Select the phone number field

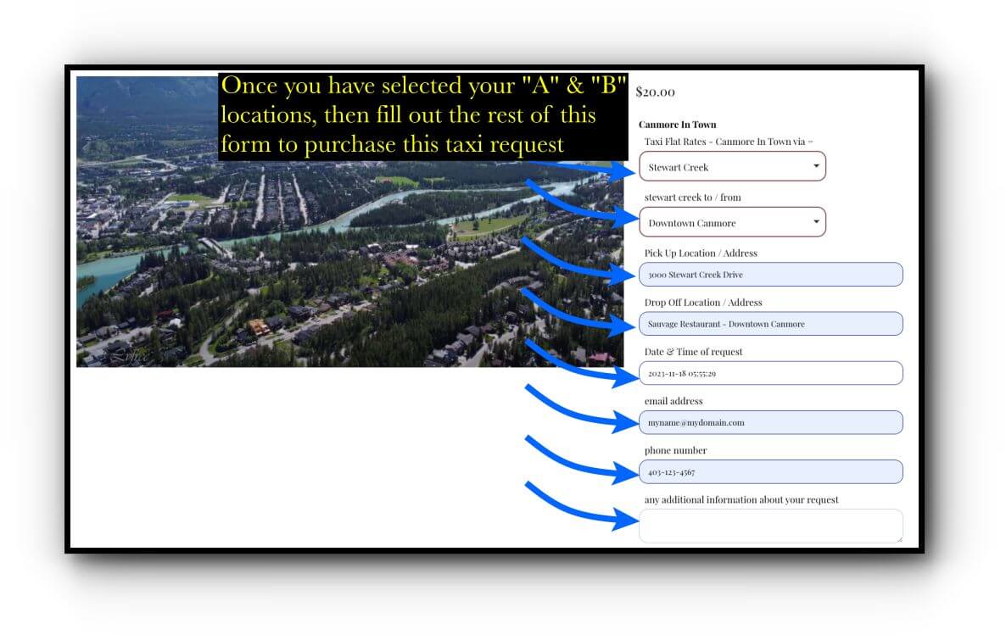coord(768,471)
